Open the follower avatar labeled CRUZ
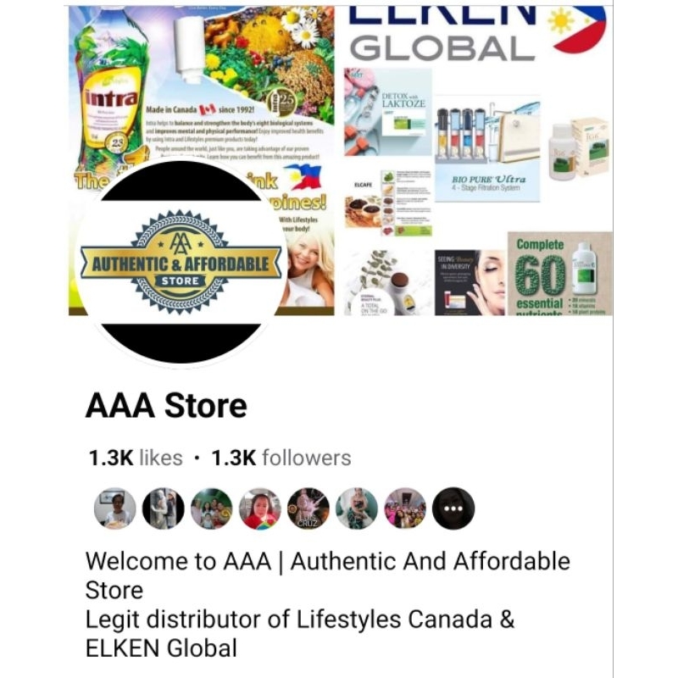The height and width of the screenshot is (678, 678). tap(308, 508)
